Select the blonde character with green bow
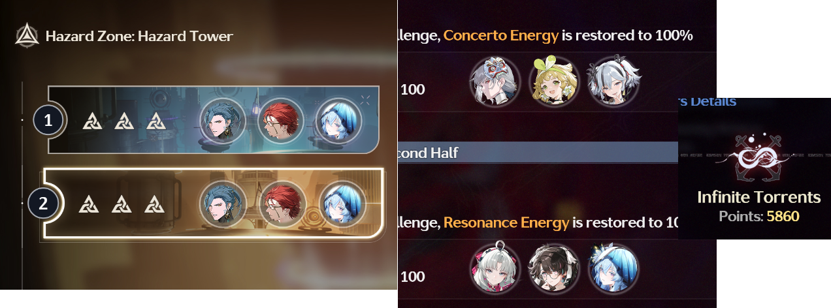The image size is (831, 308). [554, 82]
